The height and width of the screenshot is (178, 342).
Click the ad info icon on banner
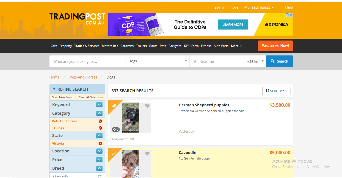click(287, 15)
